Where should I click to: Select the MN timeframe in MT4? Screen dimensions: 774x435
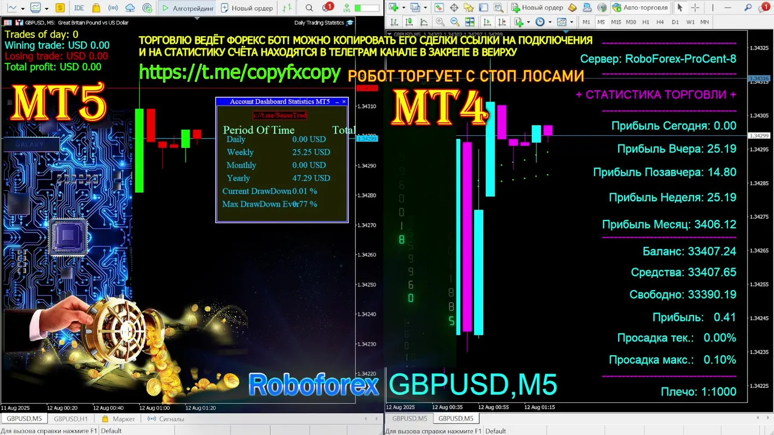click(x=704, y=22)
